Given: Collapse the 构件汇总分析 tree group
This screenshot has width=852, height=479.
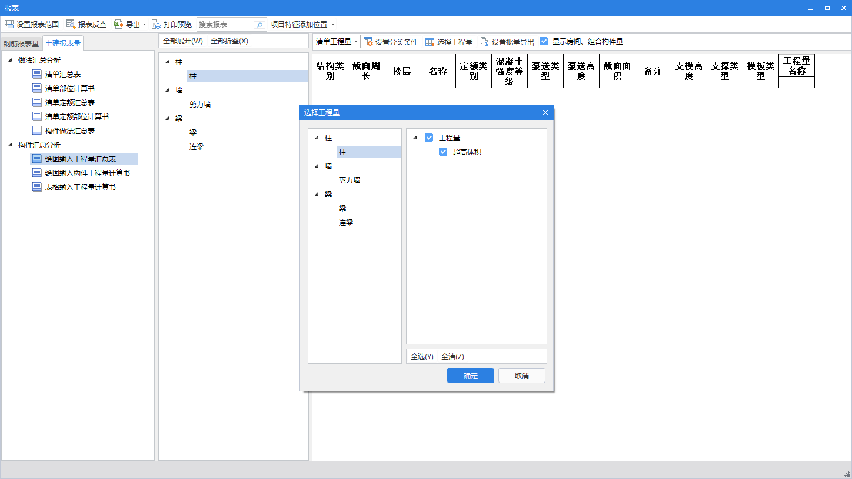Looking at the screenshot, I should coord(11,145).
